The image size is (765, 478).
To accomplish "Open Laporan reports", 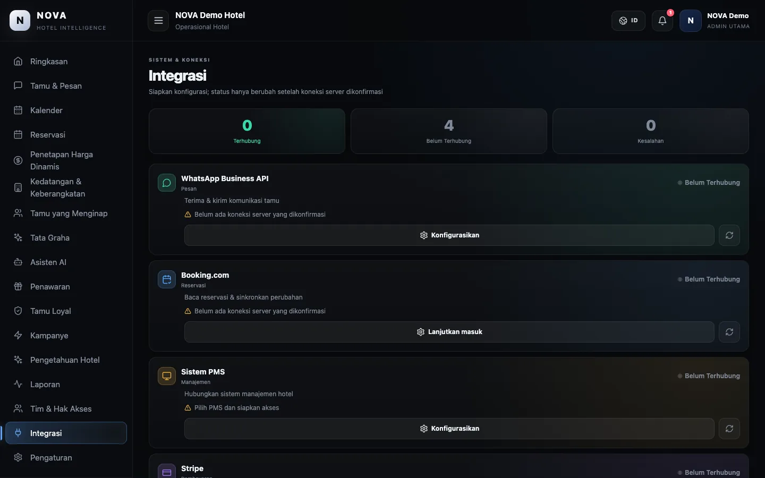I will [66, 385].
